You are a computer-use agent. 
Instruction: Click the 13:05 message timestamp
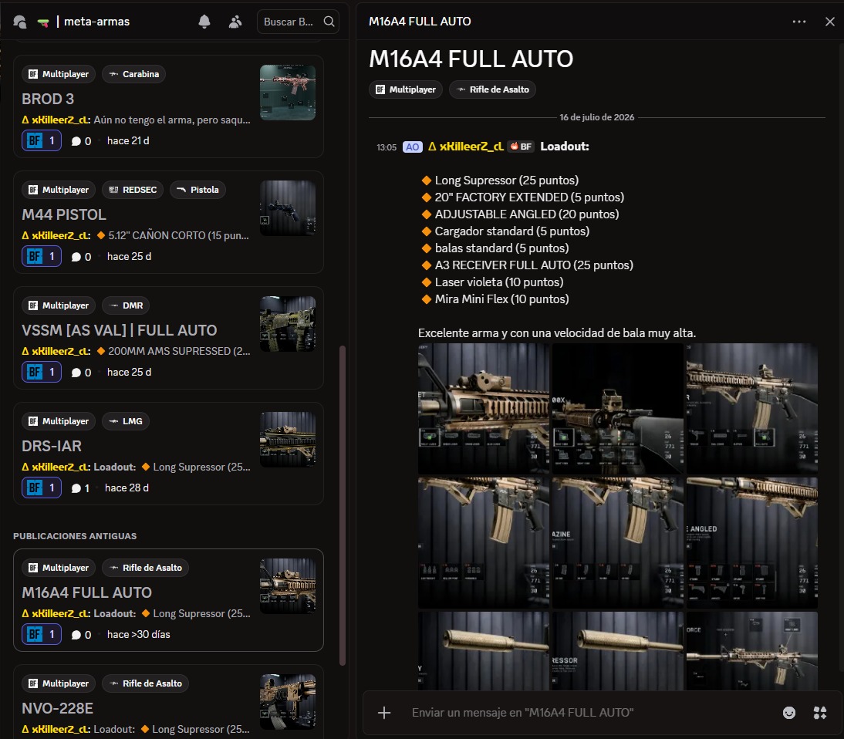pyautogui.click(x=386, y=147)
